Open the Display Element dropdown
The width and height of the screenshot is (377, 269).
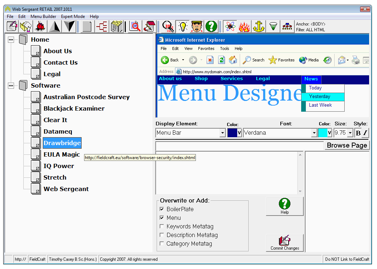(222, 133)
